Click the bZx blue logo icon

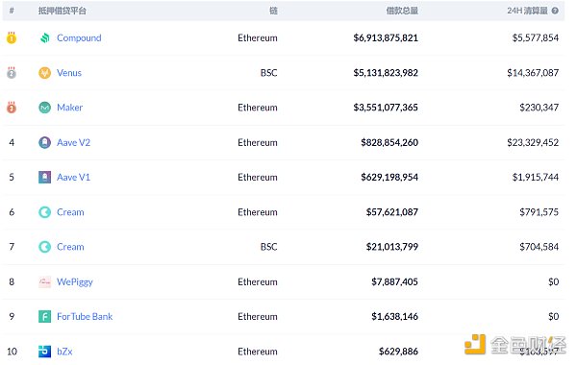click(45, 352)
